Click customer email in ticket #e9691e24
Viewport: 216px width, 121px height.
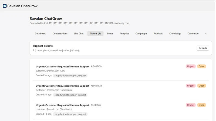tap(54, 90)
